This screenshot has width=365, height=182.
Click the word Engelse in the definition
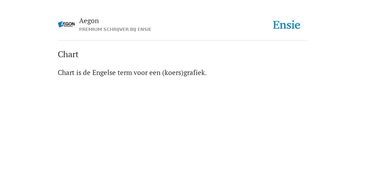click(104, 73)
